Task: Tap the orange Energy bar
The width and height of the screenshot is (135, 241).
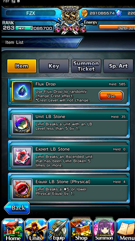Action: 117,27
